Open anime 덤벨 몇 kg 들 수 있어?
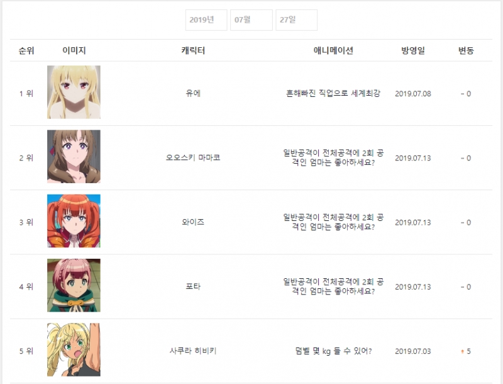Screen dimensions: 503x384 click(333, 351)
